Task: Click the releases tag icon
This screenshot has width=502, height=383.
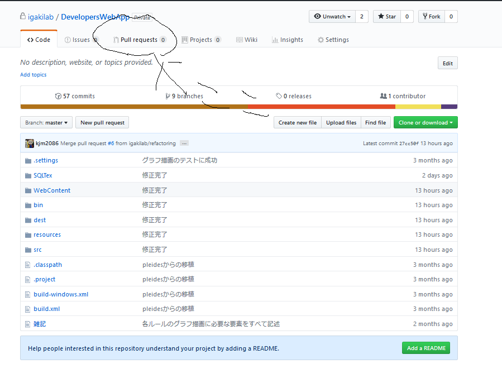Action: click(279, 96)
